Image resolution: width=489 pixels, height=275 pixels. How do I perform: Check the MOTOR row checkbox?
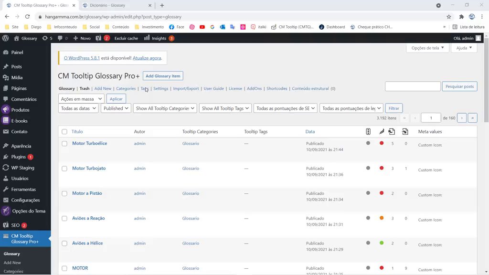click(64, 268)
